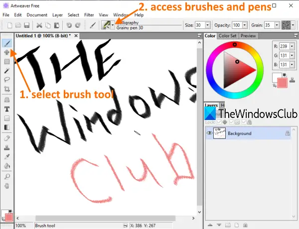Click the Size input field
Image resolution: width=299 pixels, height=229 pixels.
(x=200, y=25)
